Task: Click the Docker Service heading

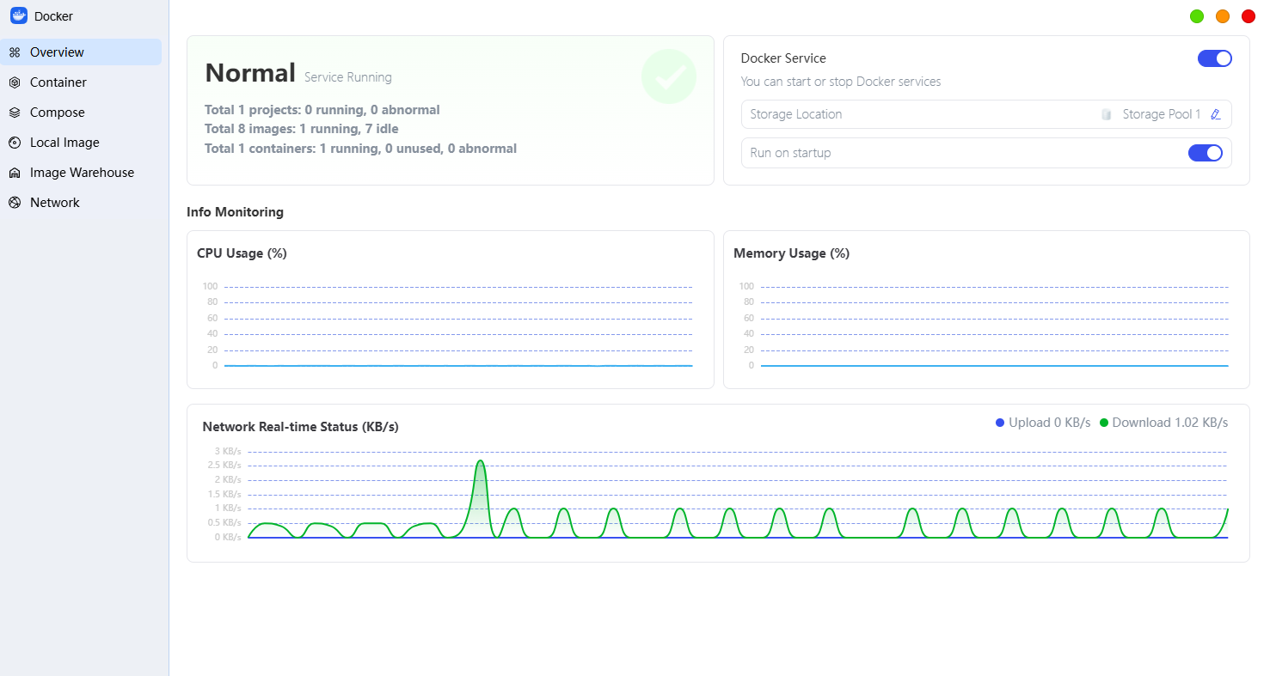Action: pos(783,58)
